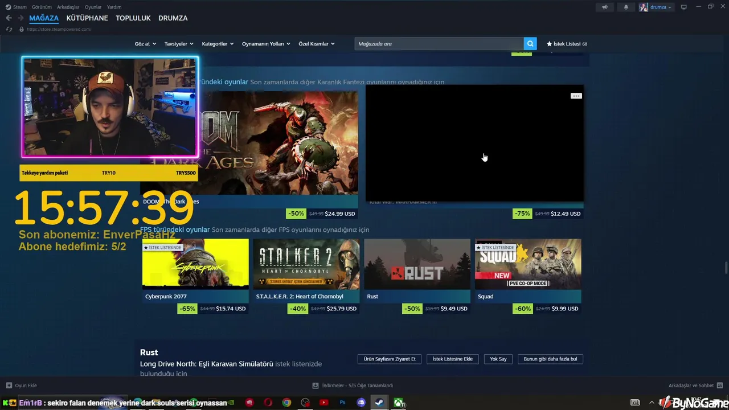Click Bunun gibi daha fazla bul
The width and height of the screenshot is (729, 410).
(x=550, y=359)
